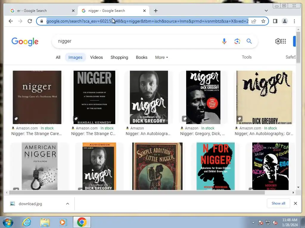Click the Chrome taskbar button
Screen dimensions: 305x228
82,222
